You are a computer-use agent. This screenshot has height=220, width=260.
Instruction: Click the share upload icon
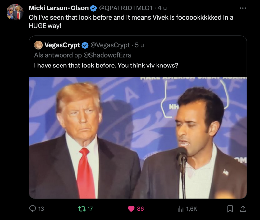243,209
